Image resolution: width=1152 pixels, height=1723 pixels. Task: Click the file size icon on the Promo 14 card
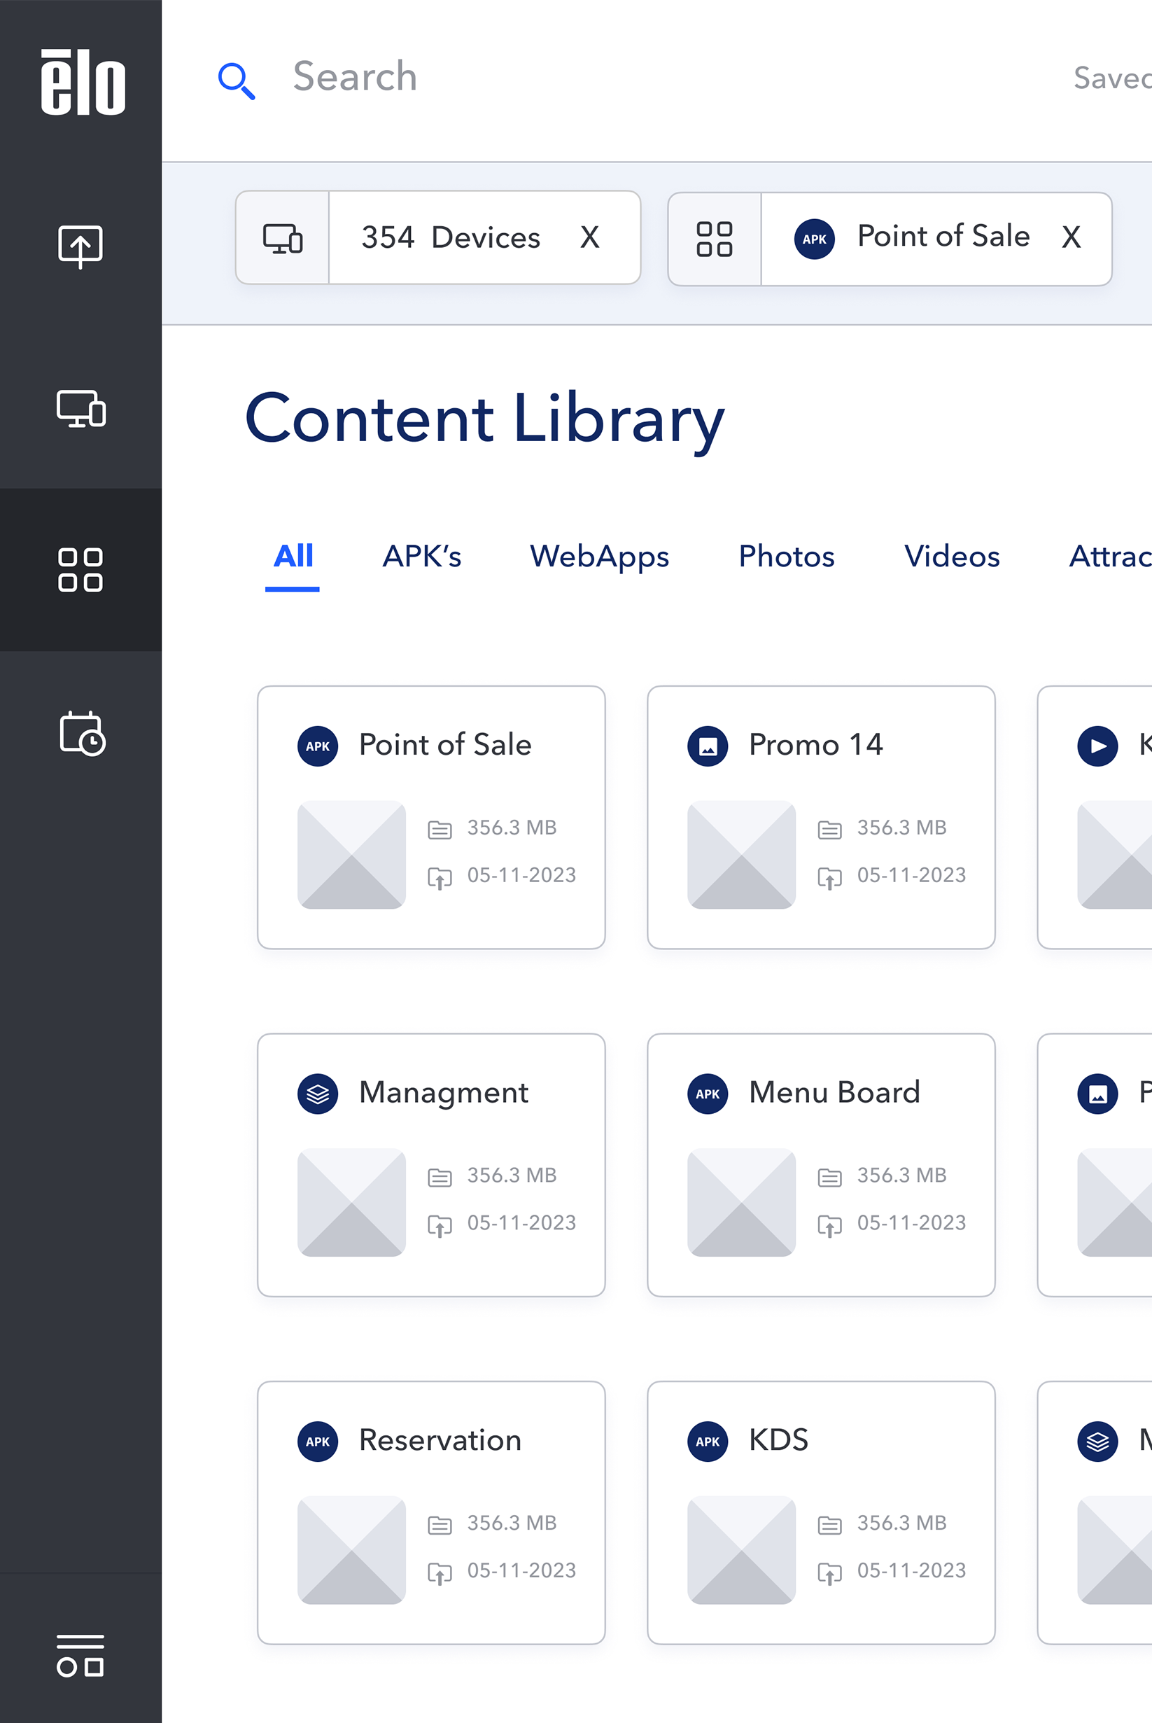[829, 830]
